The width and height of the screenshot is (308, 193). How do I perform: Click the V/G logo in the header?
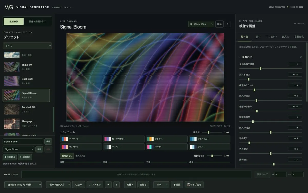click(9, 7)
